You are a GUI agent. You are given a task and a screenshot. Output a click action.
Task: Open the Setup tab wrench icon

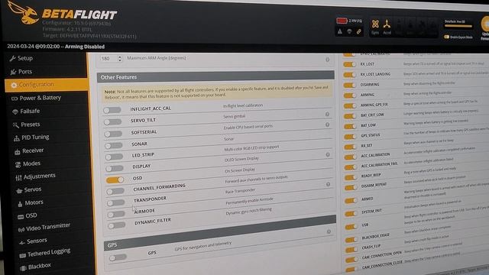pyautogui.click(x=12, y=58)
